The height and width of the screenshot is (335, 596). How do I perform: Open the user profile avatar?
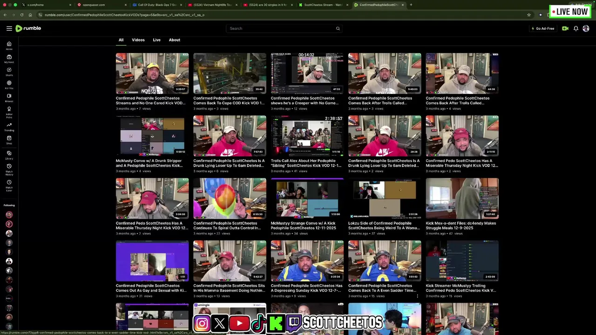tap(586, 28)
